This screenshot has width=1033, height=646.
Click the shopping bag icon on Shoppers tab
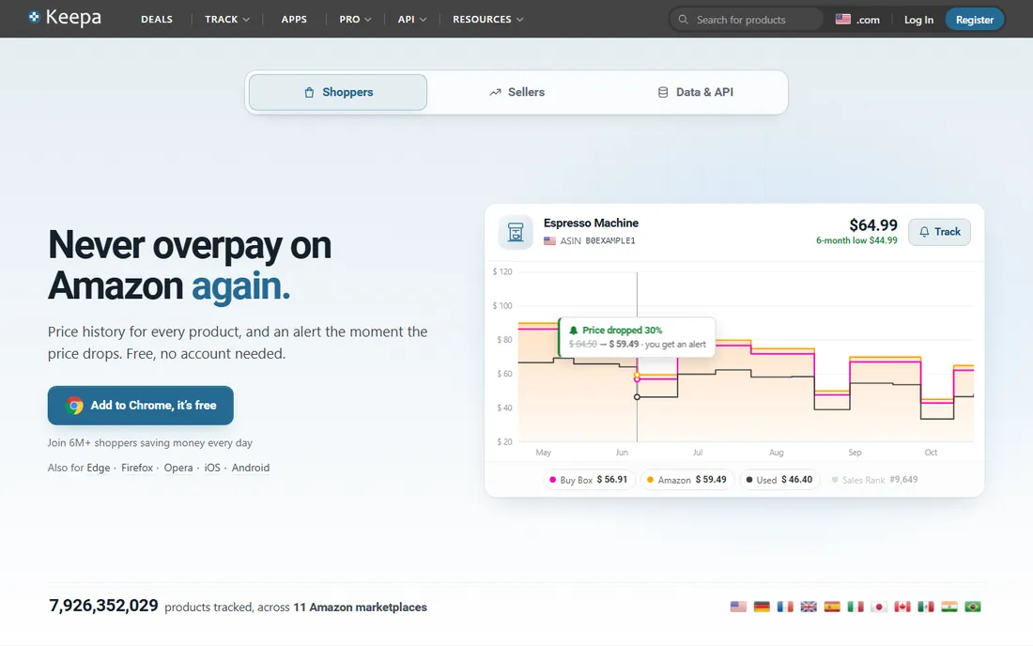pyautogui.click(x=309, y=92)
